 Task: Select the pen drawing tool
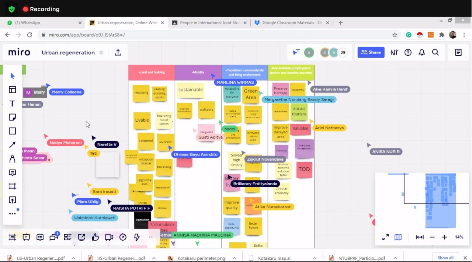pos(13,159)
